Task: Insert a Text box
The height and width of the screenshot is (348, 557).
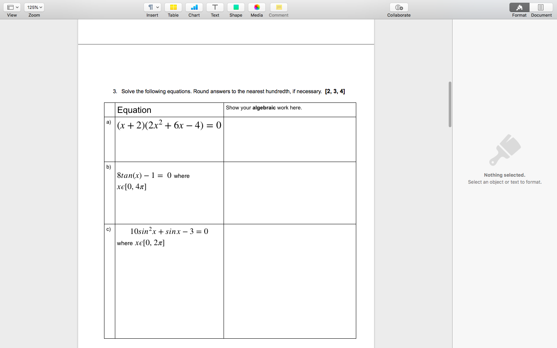Action: pyautogui.click(x=215, y=7)
